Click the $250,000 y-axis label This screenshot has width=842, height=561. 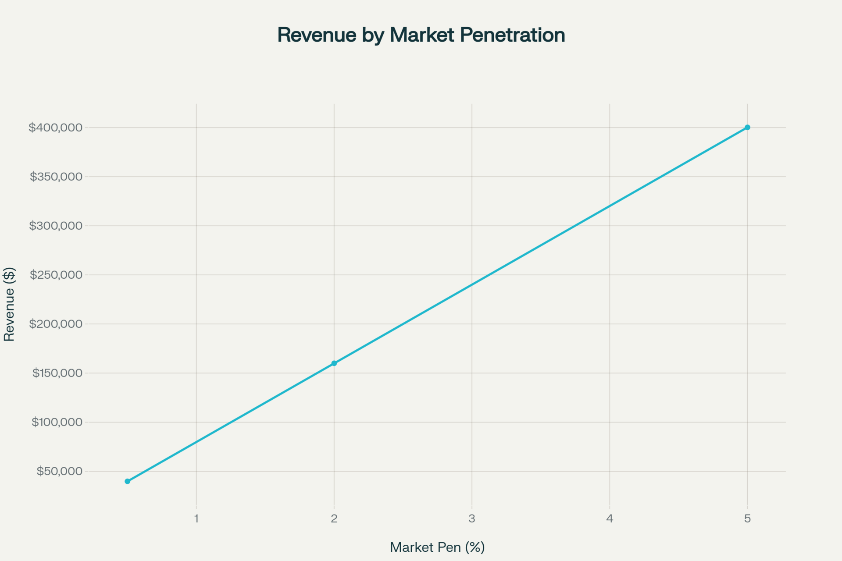click(56, 275)
